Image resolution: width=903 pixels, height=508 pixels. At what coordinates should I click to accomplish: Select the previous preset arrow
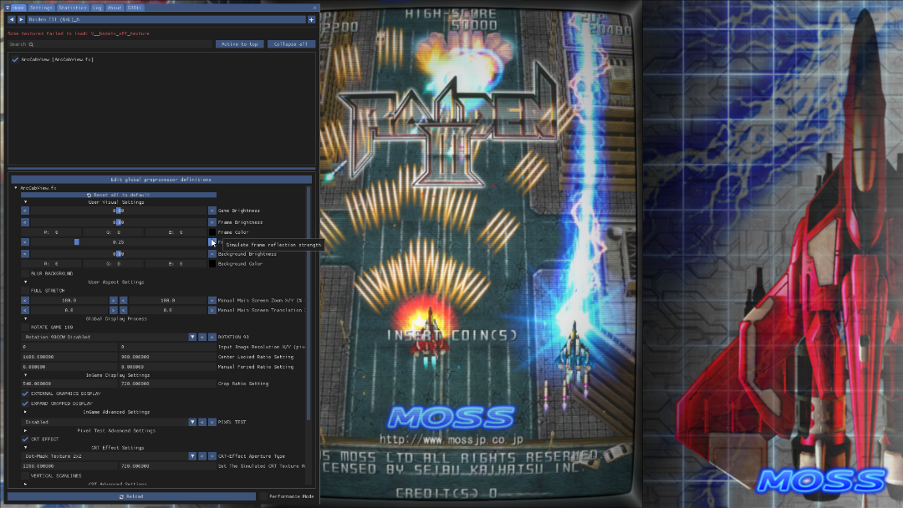tap(11, 19)
